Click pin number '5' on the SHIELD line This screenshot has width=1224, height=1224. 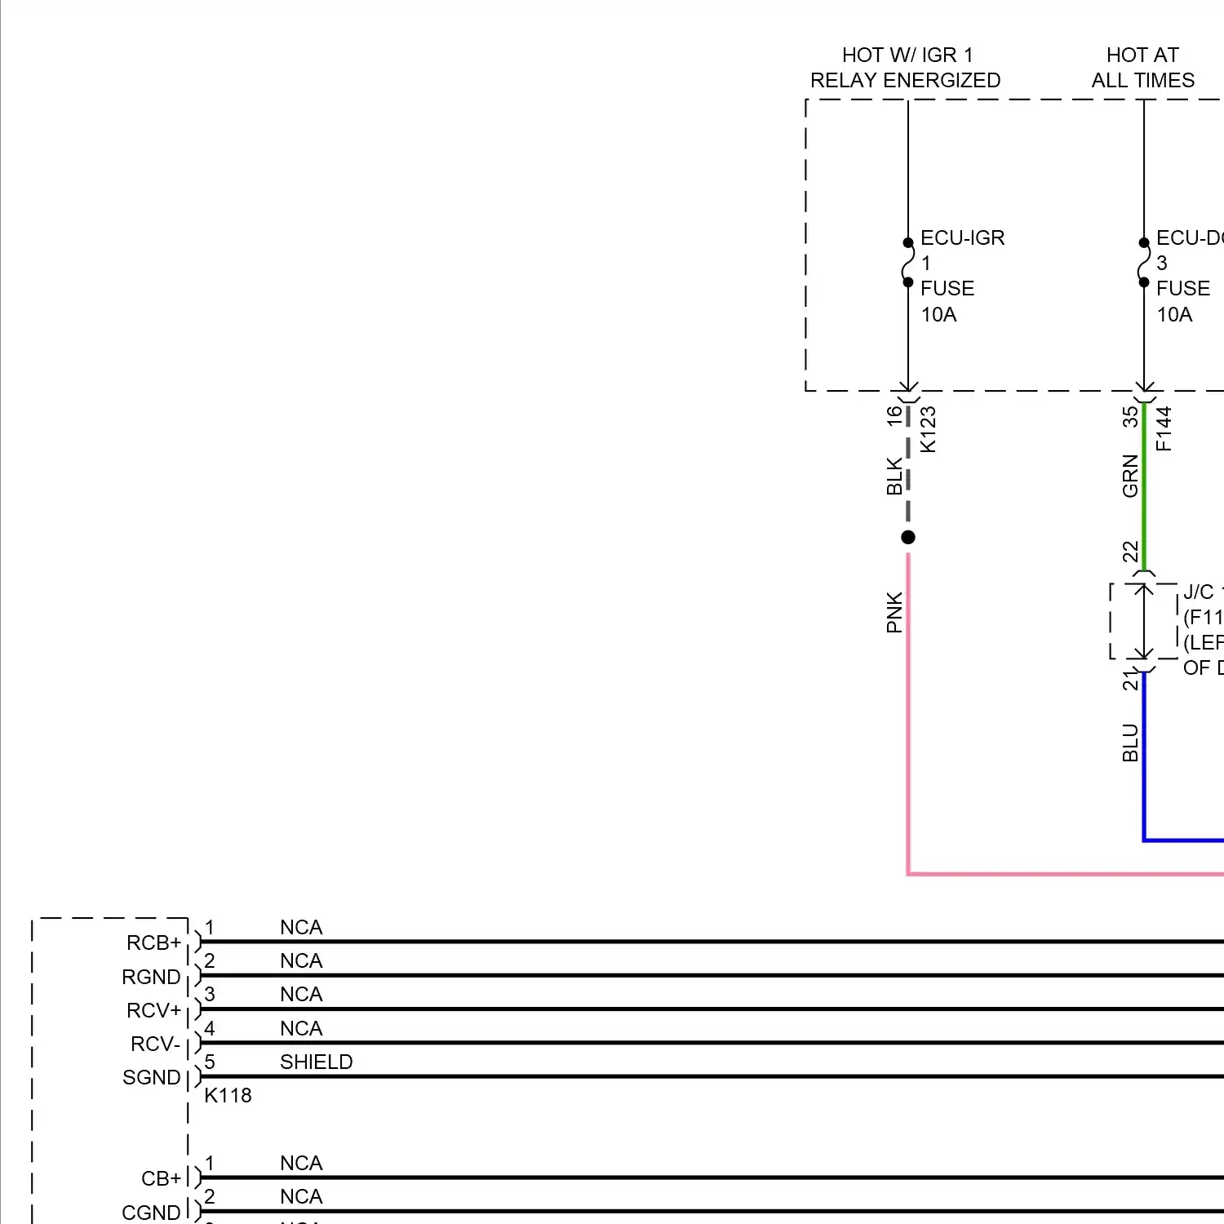pyautogui.click(x=210, y=1062)
